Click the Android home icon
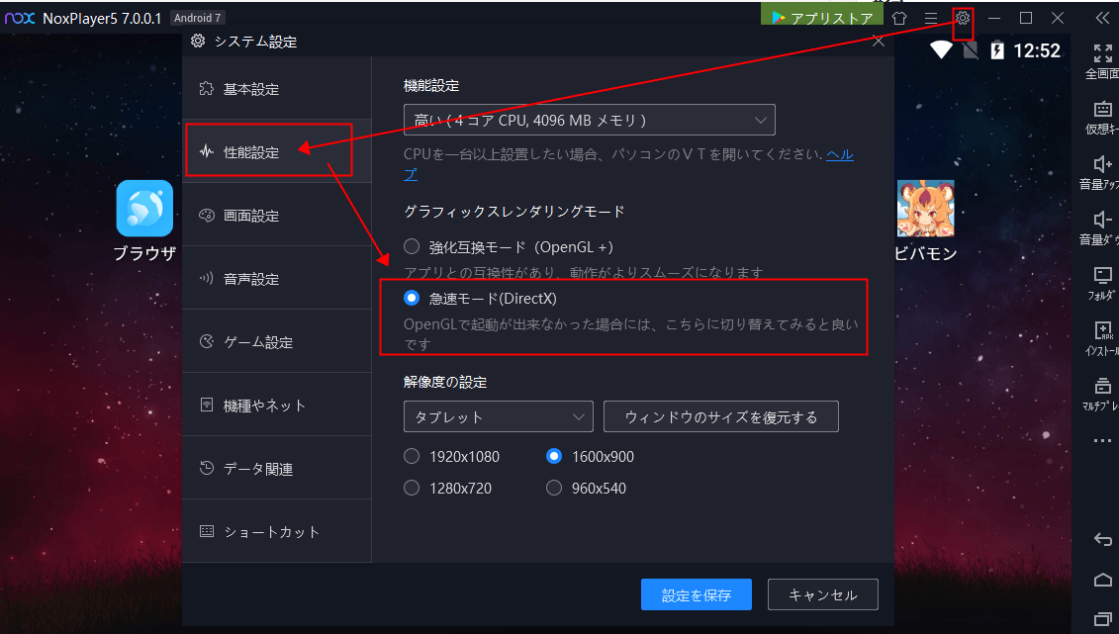1119x634 pixels. pos(1102,579)
